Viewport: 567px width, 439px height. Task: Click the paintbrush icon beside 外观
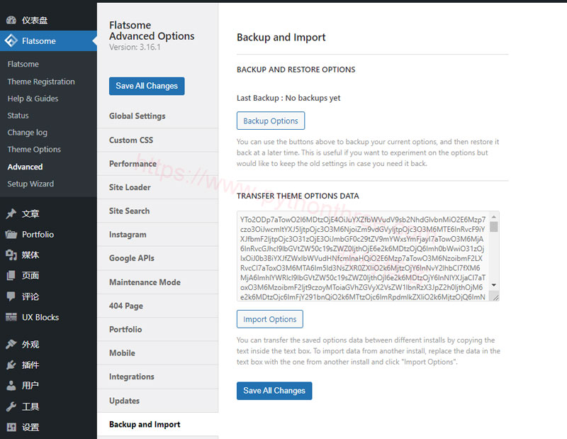11,344
